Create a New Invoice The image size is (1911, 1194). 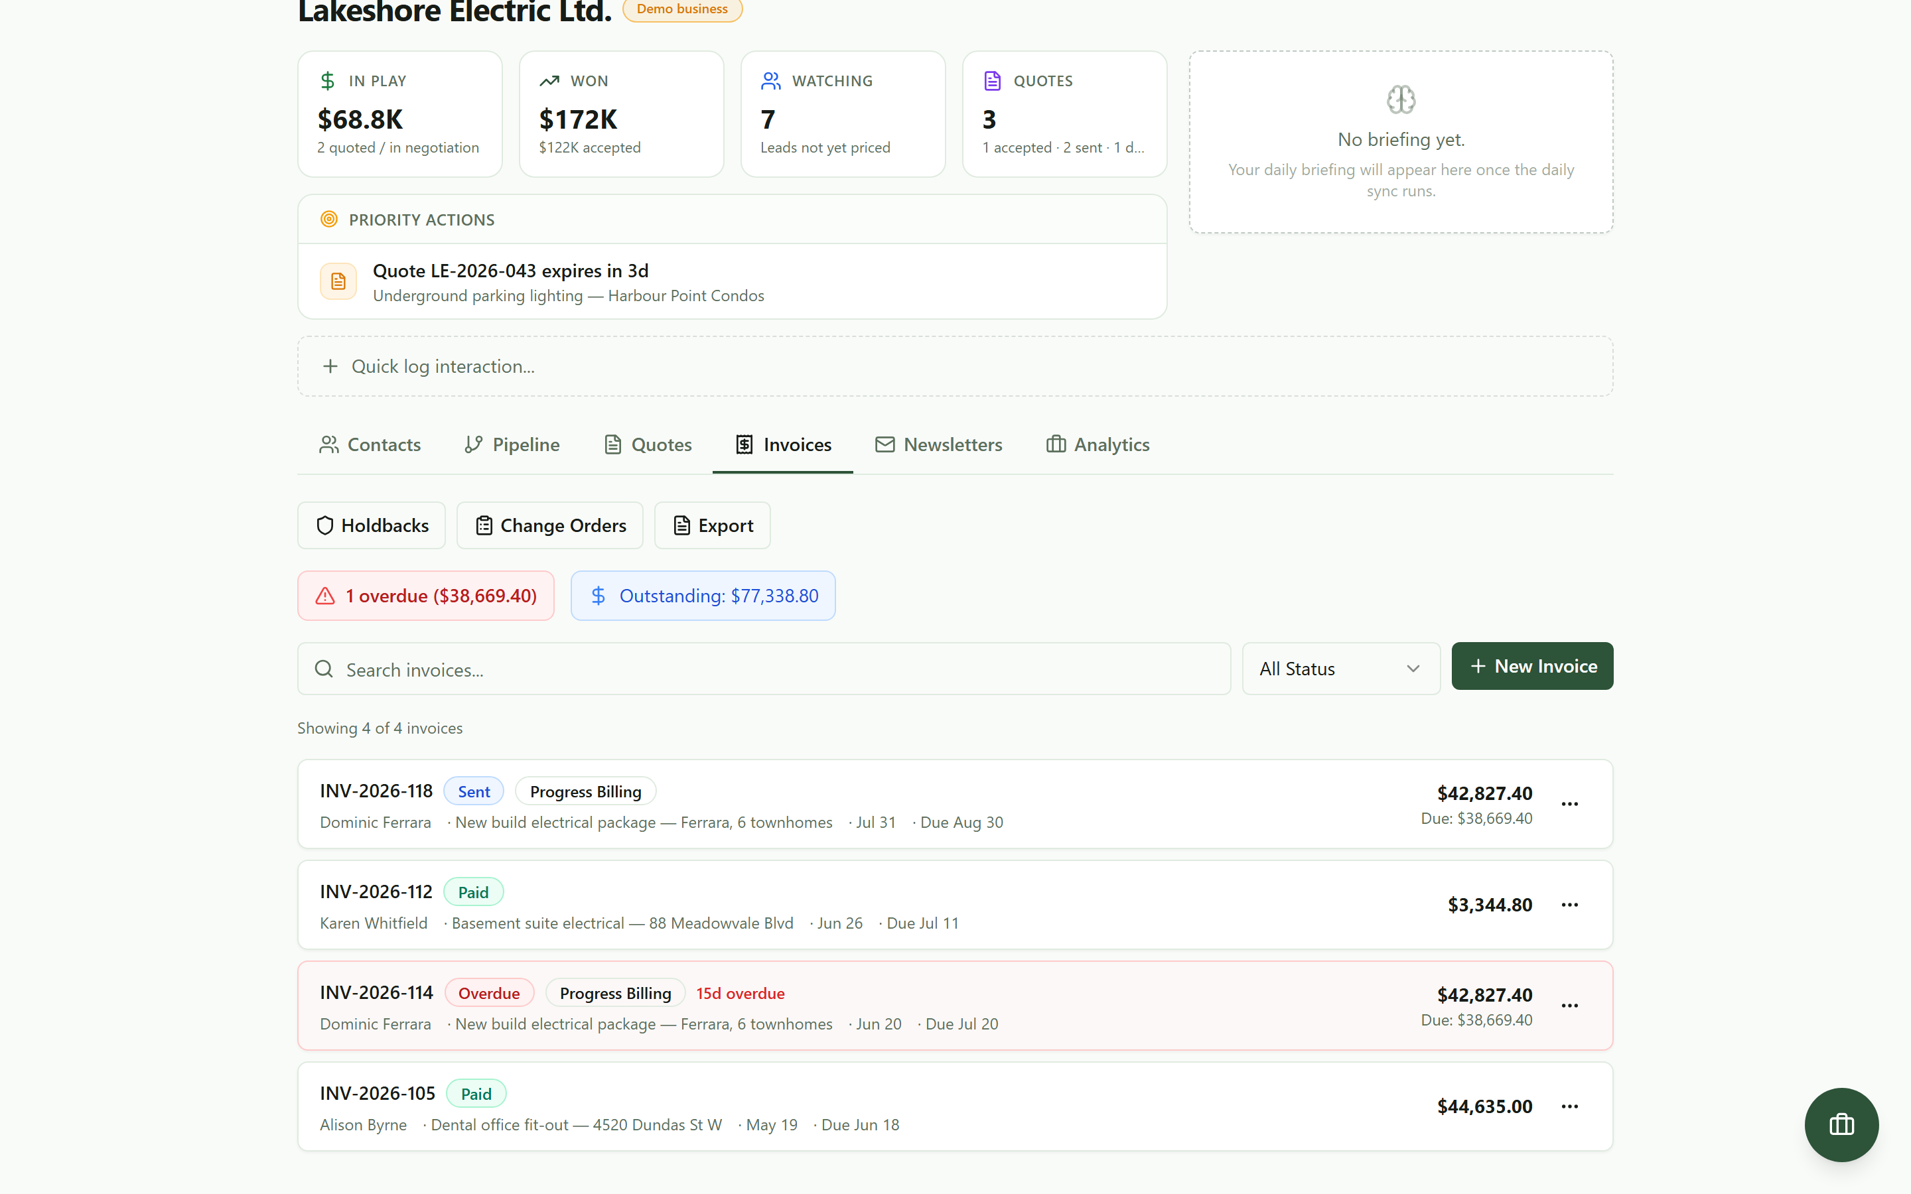(1532, 666)
